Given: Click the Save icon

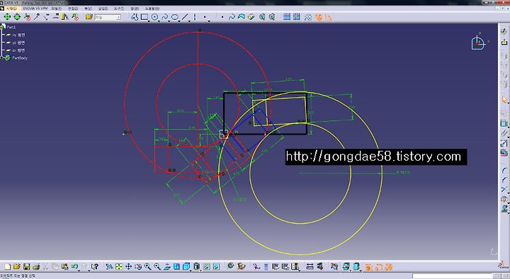Looking at the screenshot, I should (26, 267).
